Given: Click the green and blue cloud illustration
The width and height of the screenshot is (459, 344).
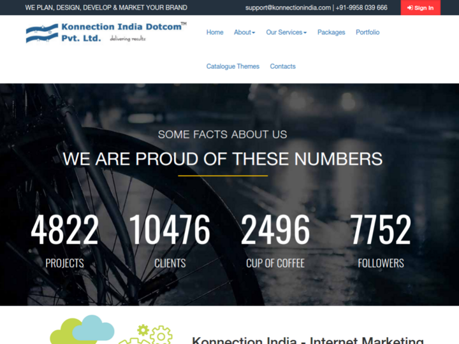Looking at the screenshot, I should pos(83,330).
